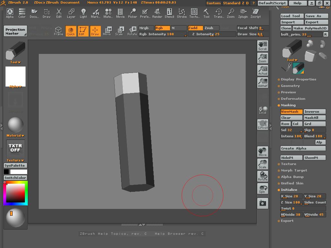Expand the Unified Skin section

292,183
